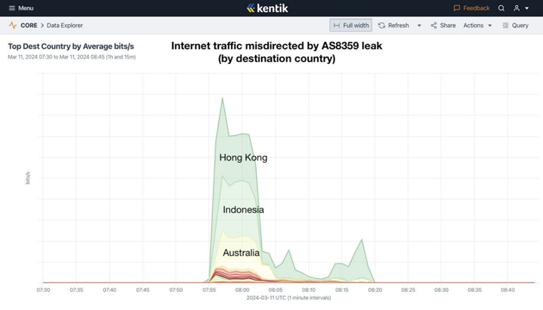This screenshot has width=543, height=310.
Task: Click the Indonesia label in chart
Action: (x=243, y=210)
